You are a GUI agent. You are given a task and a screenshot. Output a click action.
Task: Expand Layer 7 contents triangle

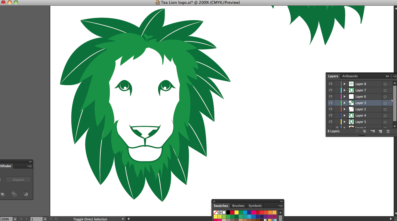345,90
